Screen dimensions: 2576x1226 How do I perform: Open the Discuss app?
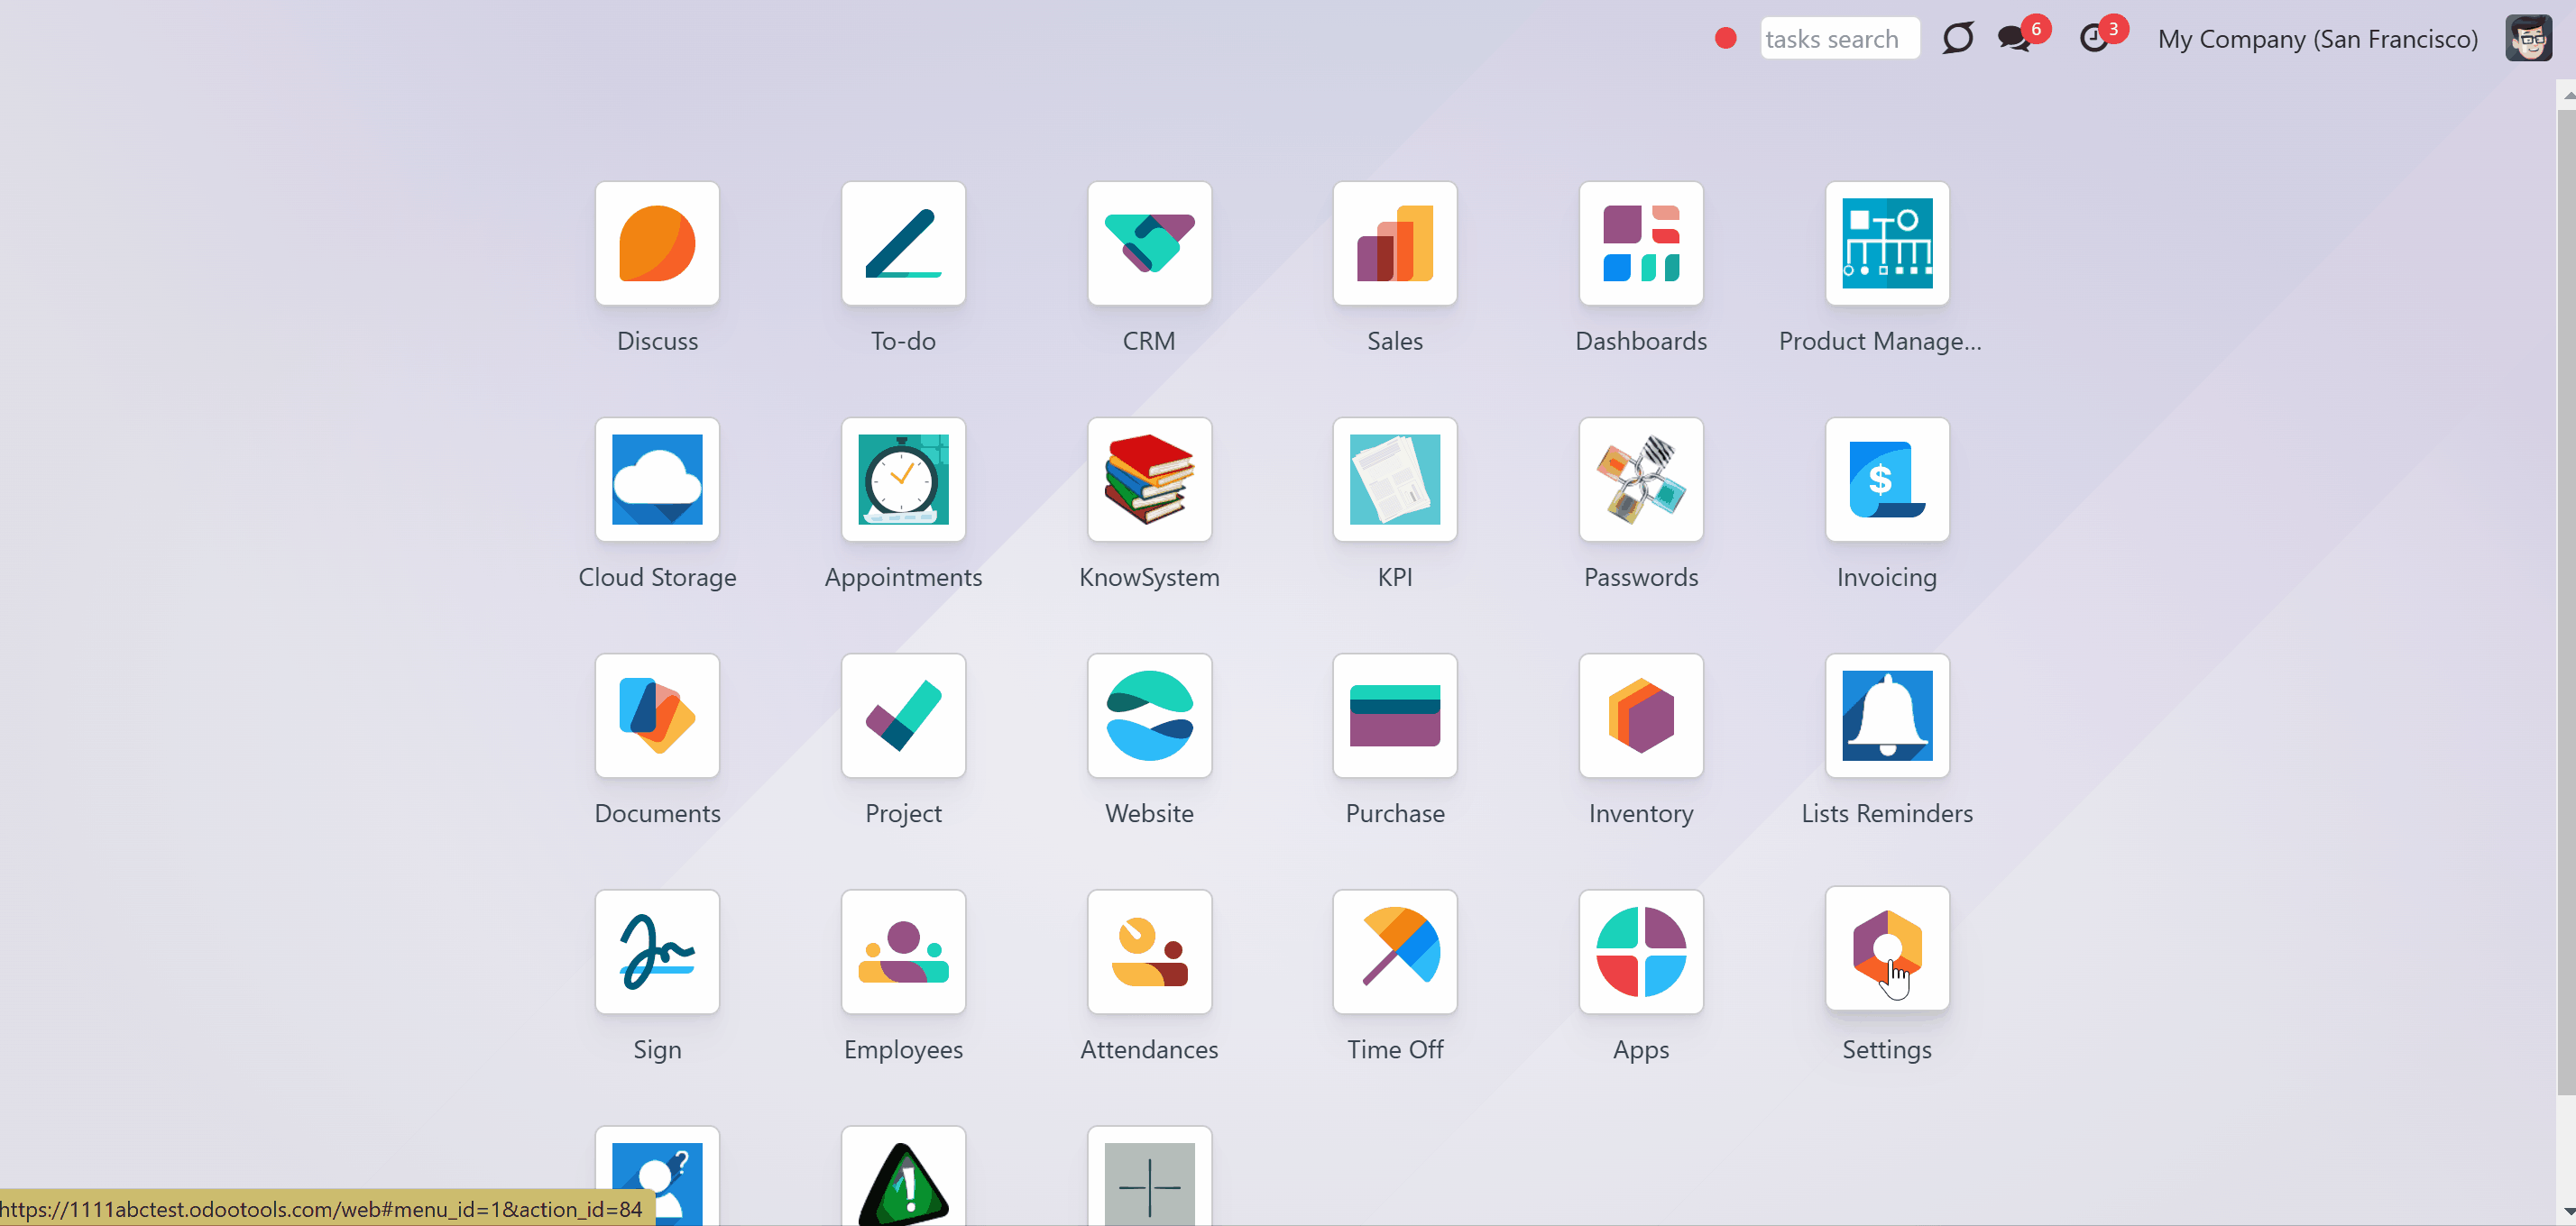click(x=657, y=243)
